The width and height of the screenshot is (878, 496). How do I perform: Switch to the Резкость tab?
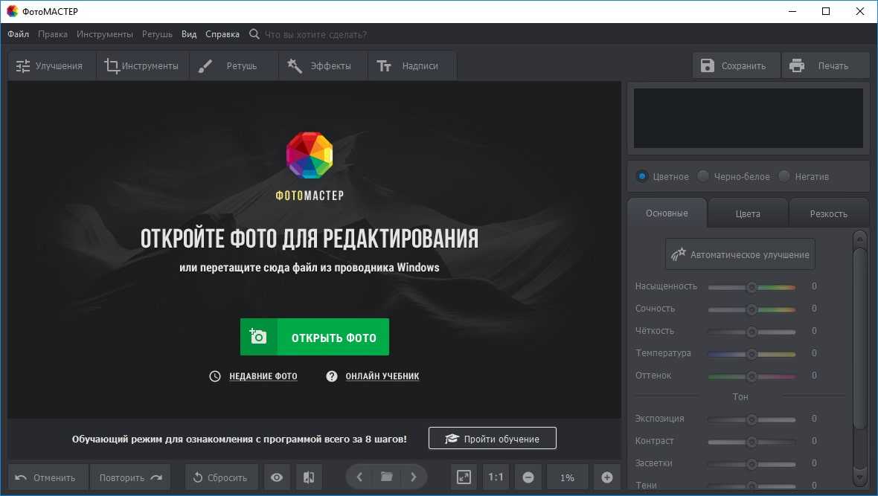(828, 213)
